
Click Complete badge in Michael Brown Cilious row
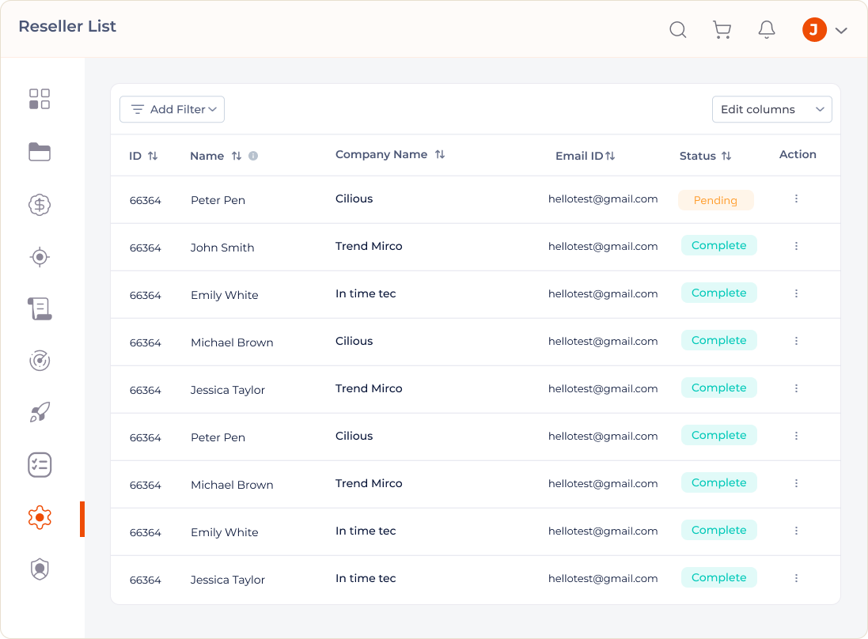click(x=718, y=340)
